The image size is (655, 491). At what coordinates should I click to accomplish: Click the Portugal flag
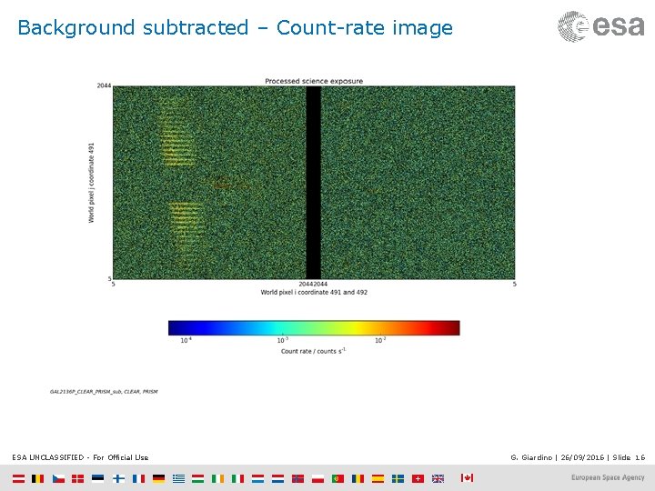338,478
